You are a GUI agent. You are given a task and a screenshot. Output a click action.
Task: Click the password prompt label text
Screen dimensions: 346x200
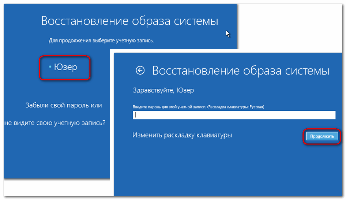[198, 107]
